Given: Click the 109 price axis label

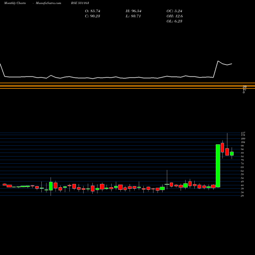Looking at the screenshot, I should coord(243,139).
